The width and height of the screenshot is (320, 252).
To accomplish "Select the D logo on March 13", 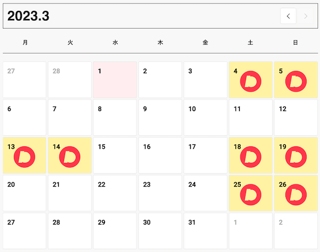I will click(24, 157).
